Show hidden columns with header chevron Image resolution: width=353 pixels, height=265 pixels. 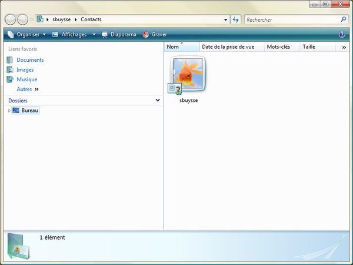344,47
